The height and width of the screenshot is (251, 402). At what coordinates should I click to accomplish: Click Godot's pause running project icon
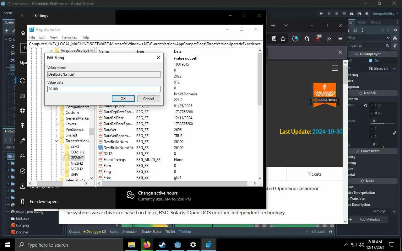tap(329, 13)
